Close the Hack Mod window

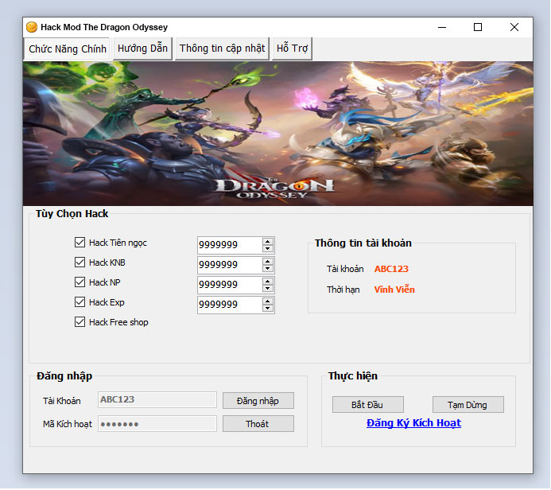pos(514,27)
